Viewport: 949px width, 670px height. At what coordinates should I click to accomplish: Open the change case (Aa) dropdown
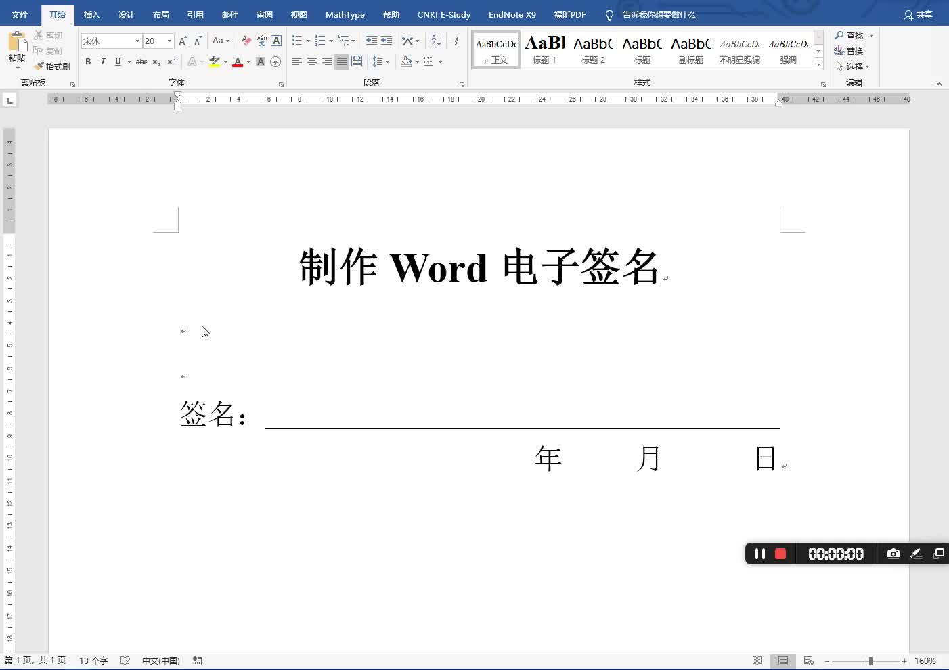coord(221,41)
